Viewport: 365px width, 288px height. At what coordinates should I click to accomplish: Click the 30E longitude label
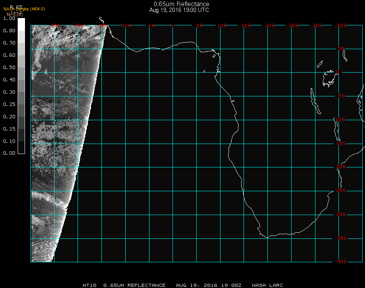pyautogui.click(x=317, y=25)
